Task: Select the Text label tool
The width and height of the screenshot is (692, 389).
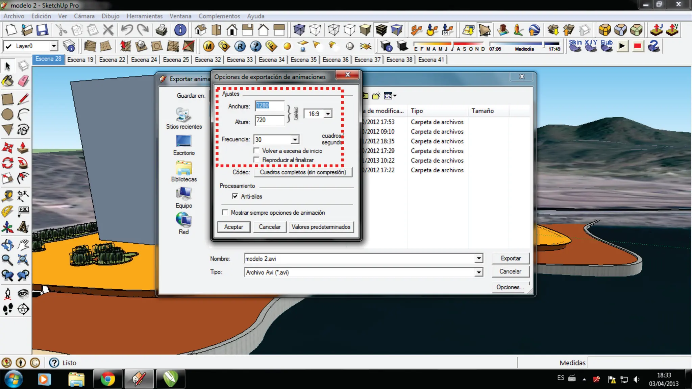Action: 23,211
